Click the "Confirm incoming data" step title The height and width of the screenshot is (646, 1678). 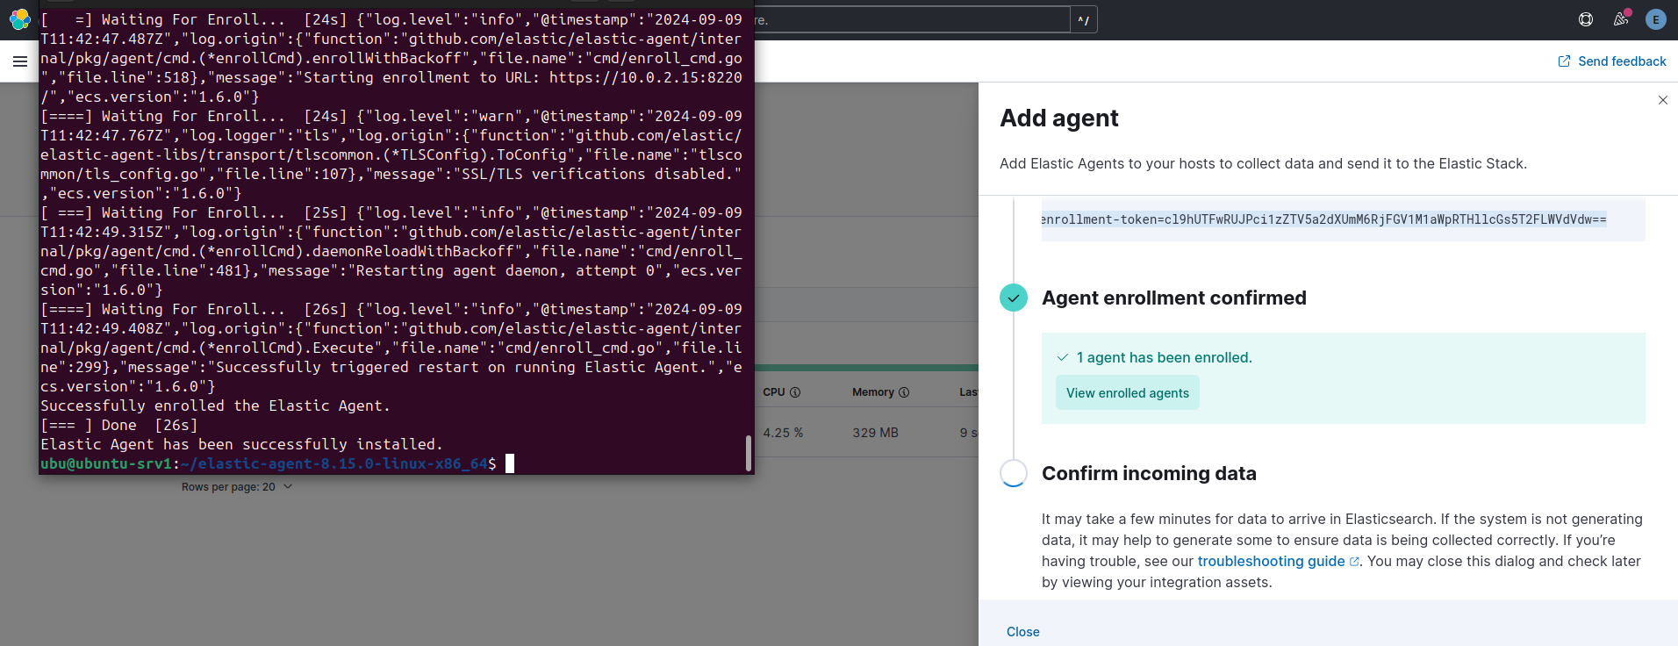tap(1149, 473)
